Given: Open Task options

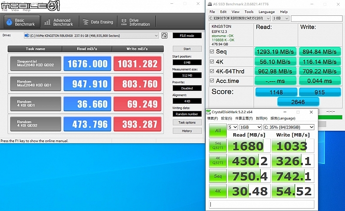Looking at the screenshot, I should (x=187, y=123).
